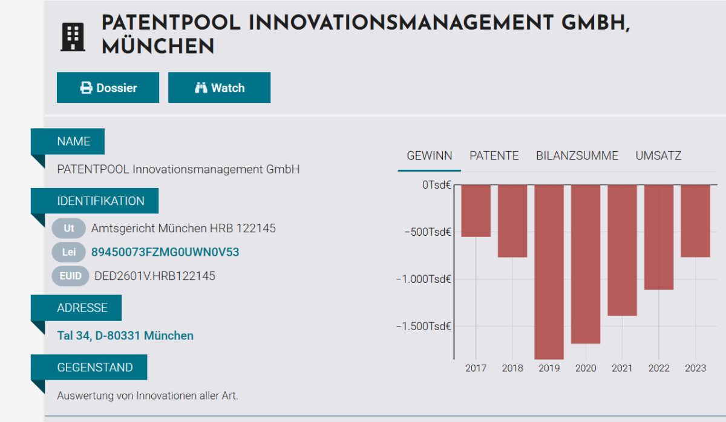Click the Ut identifier badge
Screen dimensions: 726x422
tap(69, 229)
